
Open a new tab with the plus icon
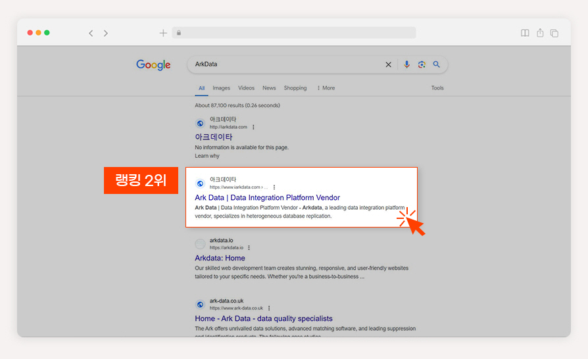click(163, 34)
